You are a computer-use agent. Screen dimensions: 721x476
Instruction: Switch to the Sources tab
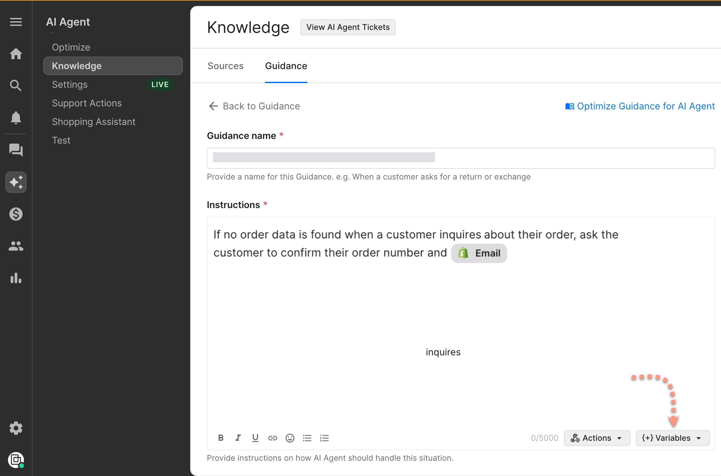(x=225, y=66)
